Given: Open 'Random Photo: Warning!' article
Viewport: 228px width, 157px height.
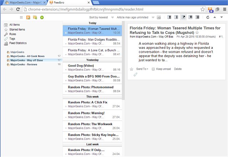Looking at the screenshot, I should click(x=92, y=115).
